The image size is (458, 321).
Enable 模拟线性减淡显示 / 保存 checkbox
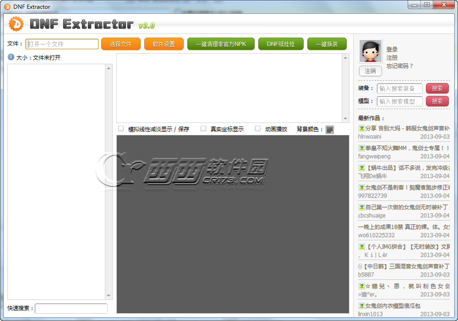(121, 129)
